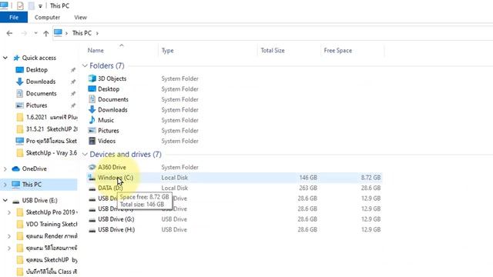Screen dimensions: 493x277
Task: Select the Documents folder icon in main list
Action: tap(92, 99)
